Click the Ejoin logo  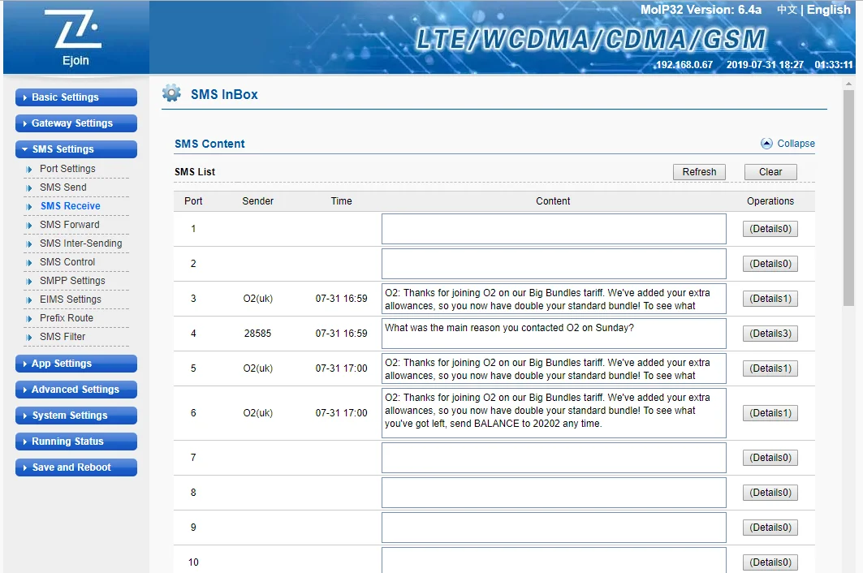pyautogui.click(x=76, y=37)
